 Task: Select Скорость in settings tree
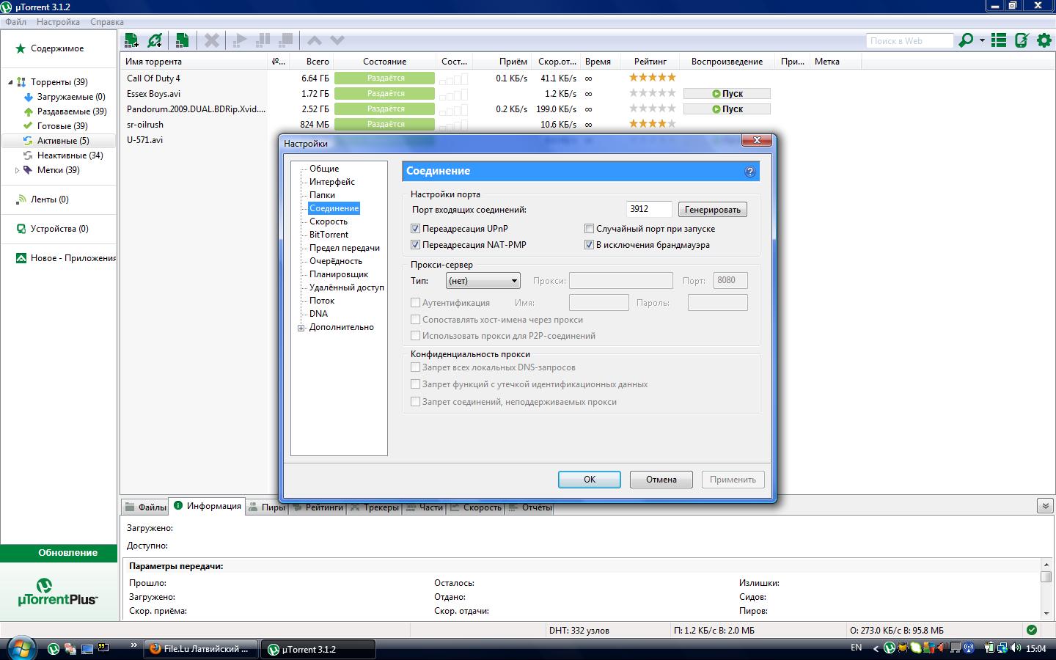point(329,221)
